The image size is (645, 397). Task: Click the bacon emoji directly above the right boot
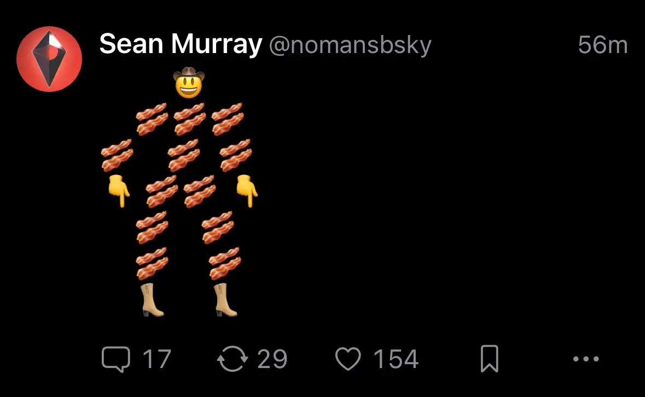225,264
